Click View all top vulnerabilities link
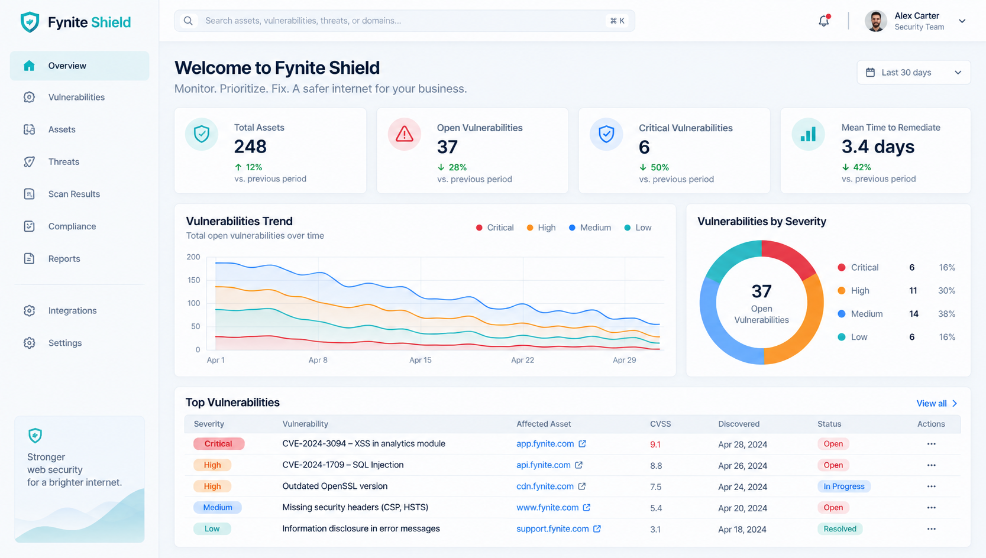986x558 pixels. pyautogui.click(x=937, y=403)
